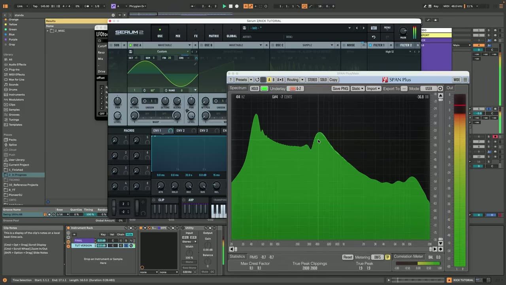Select the FINAL chain in Instrument Rack

83,241
